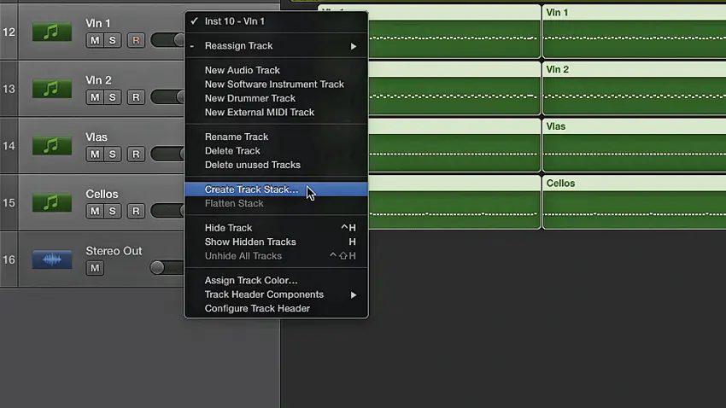The width and height of the screenshot is (726, 408).
Task: Click the Cellos track instrument icon
Action: click(51, 203)
